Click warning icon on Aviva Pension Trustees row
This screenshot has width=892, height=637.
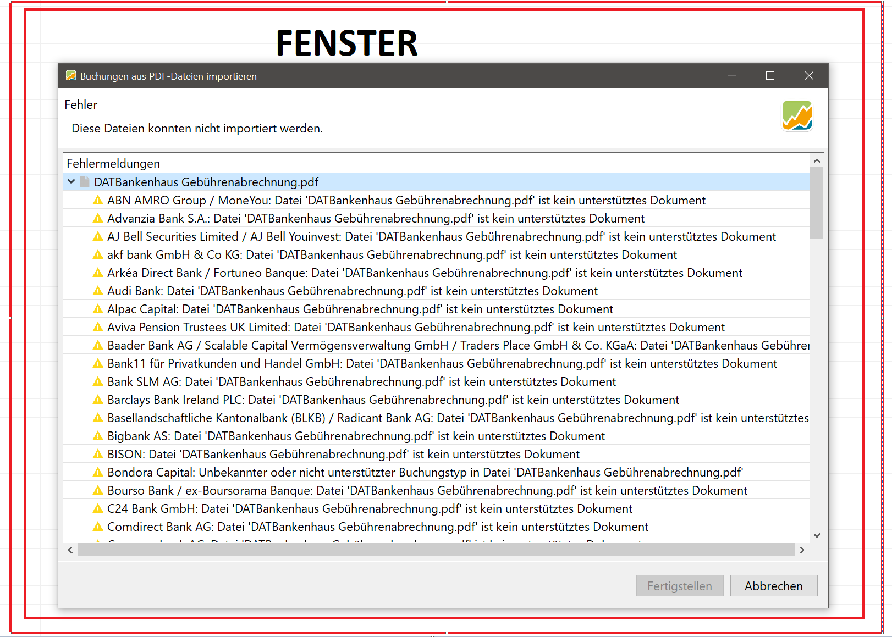pos(98,327)
